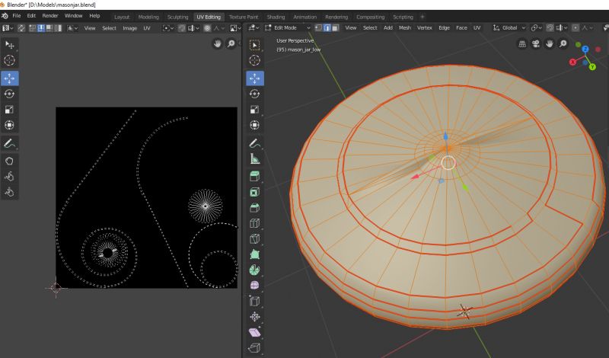Select the Transform tool in UV editor toolbar
This screenshot has width=609, height=358.
tap(9, 125)
